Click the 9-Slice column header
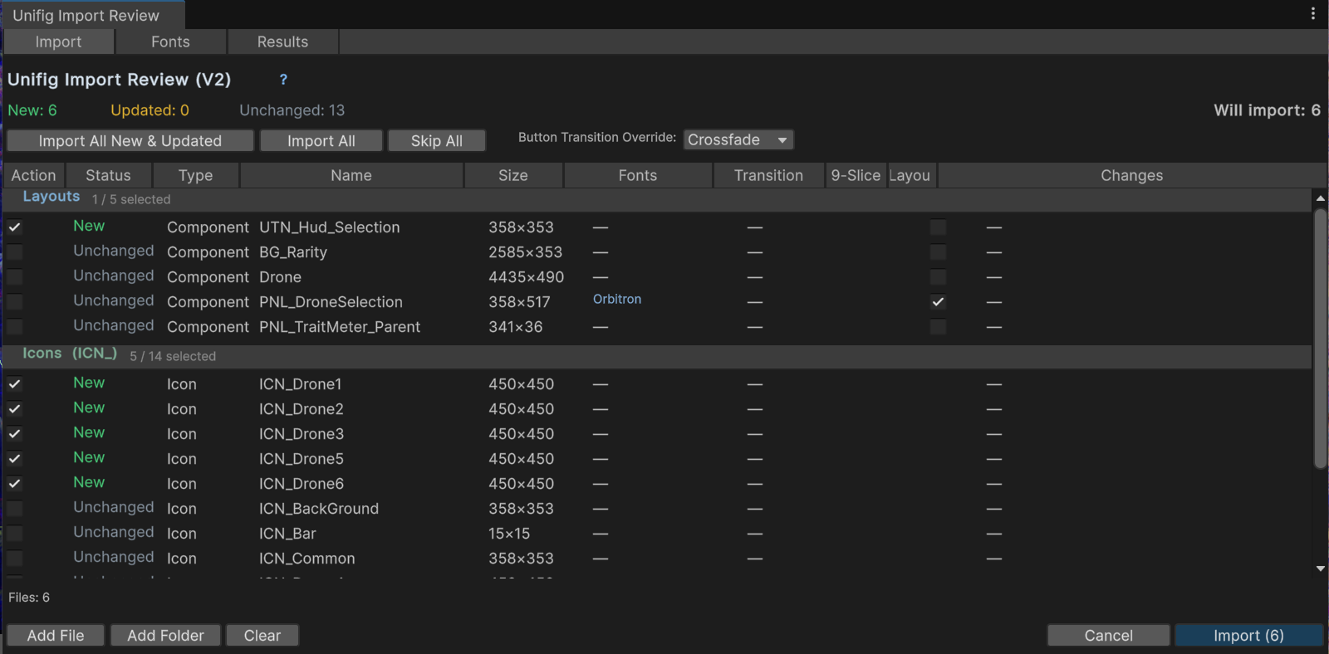 coord(856,175)
